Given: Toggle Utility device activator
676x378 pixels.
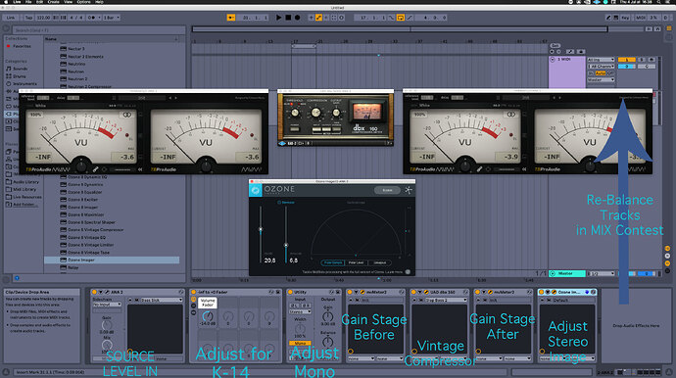Looking at the screenshot, I should [x=290, y=292].
